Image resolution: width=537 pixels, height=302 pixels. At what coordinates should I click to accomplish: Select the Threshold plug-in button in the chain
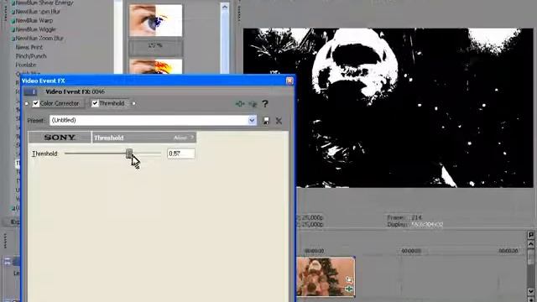[109, 103]
